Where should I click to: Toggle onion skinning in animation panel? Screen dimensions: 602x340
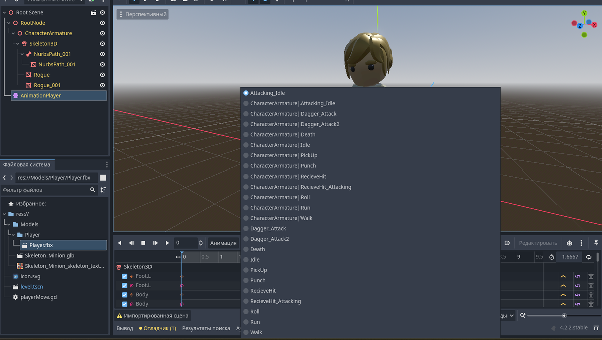[570, 243]
